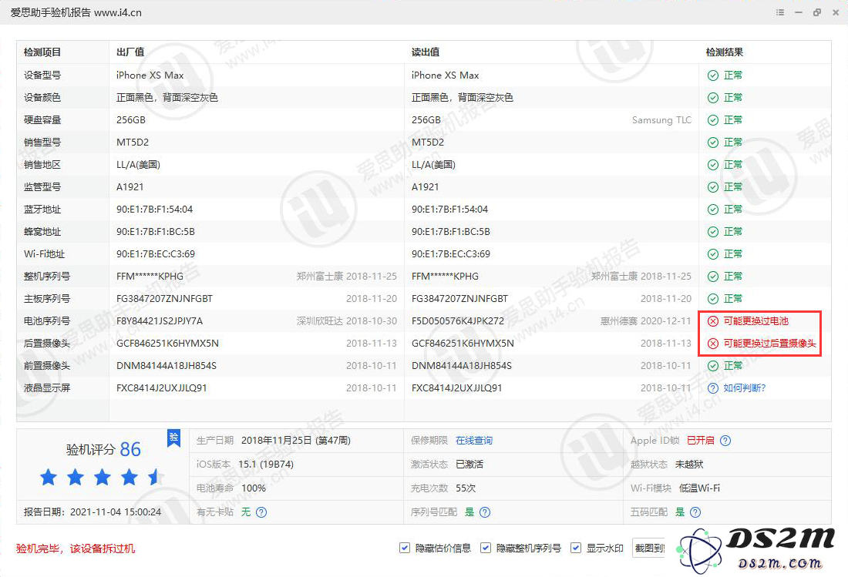Open 在线查询 warranty link
The image size is (848, 577).
click(x=474, y=441)
